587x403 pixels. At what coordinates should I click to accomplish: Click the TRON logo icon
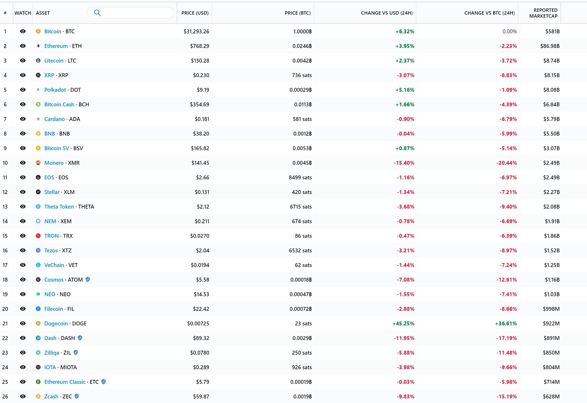(x=38, y=236)
